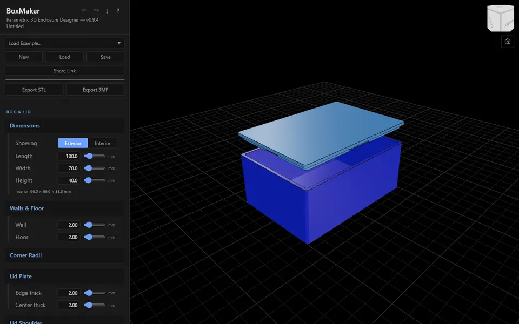Export model as STL

34,90
